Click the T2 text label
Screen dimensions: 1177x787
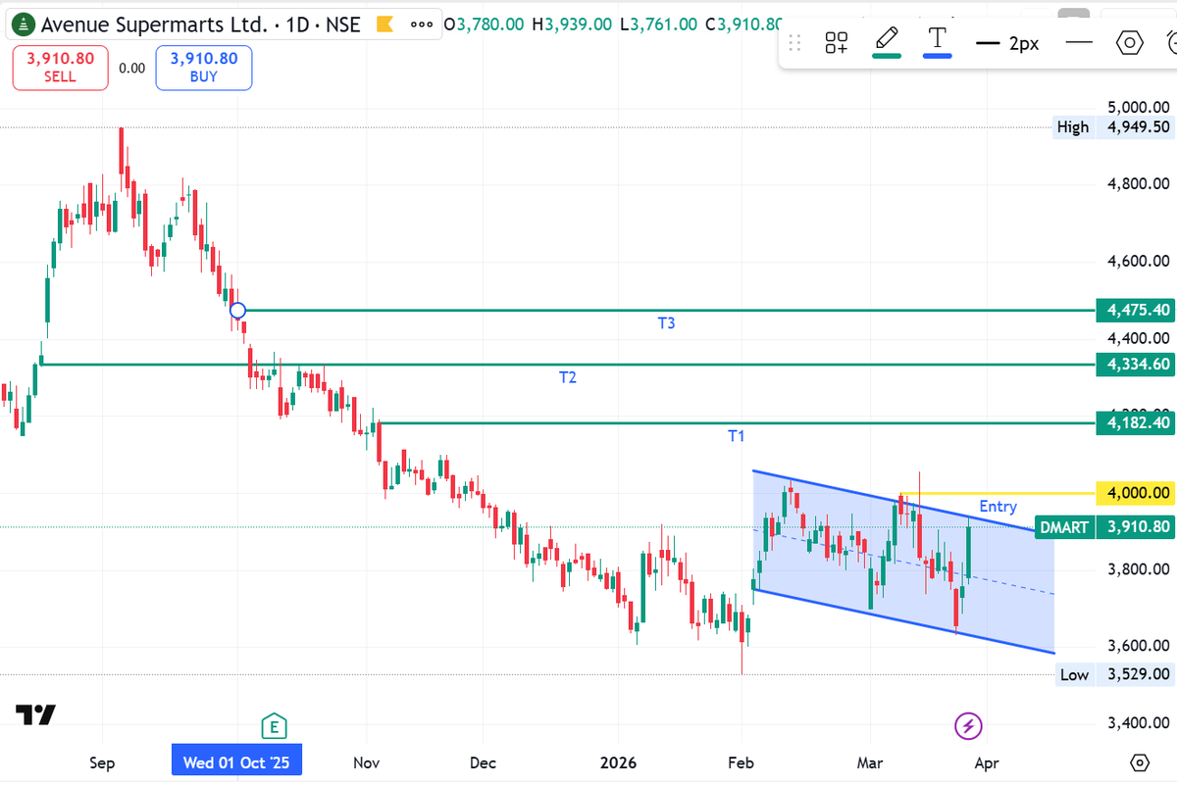pyautogui.click(x=568, y=377)
